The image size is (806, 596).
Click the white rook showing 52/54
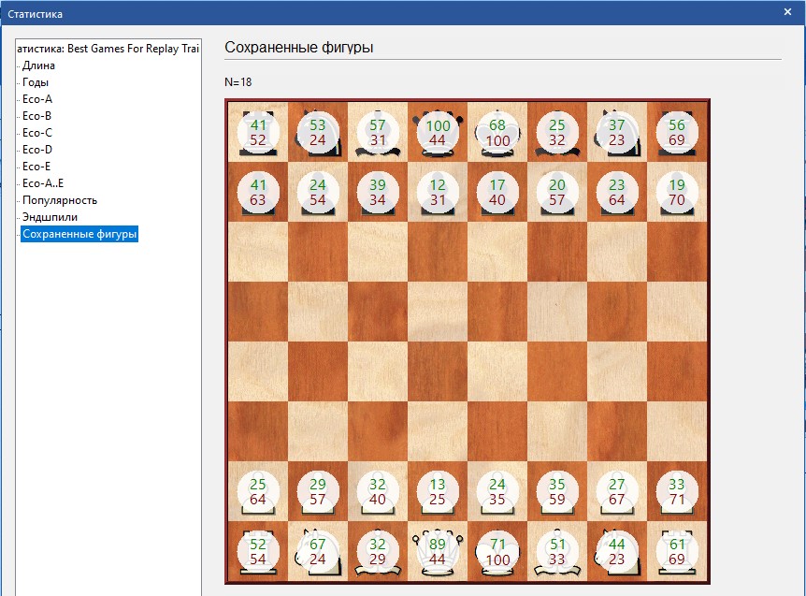(x=258, y=552)
